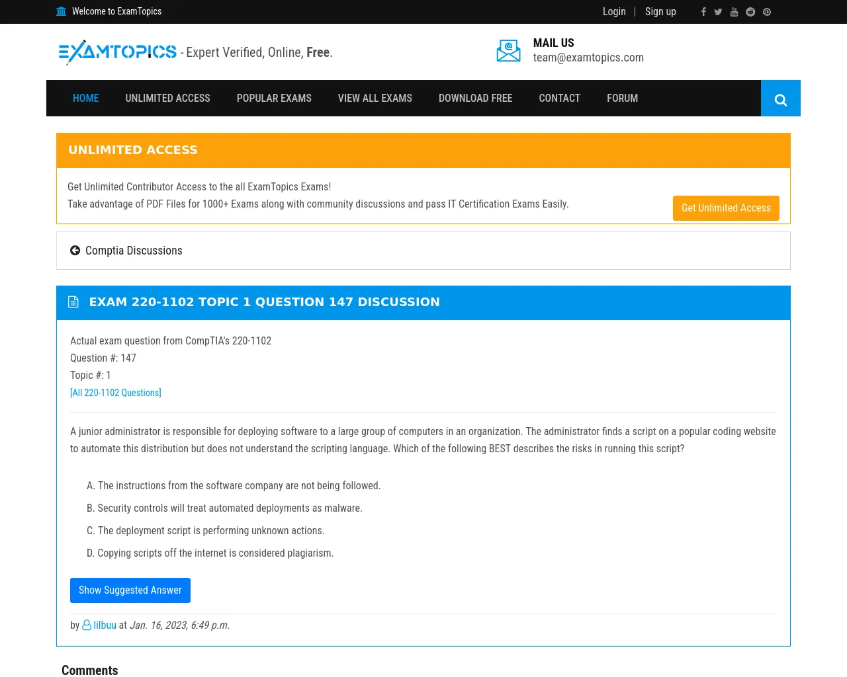This screenshot has height=677, width=847.
Task: Open the All 220-1102 Questions link
Action: 116,393
